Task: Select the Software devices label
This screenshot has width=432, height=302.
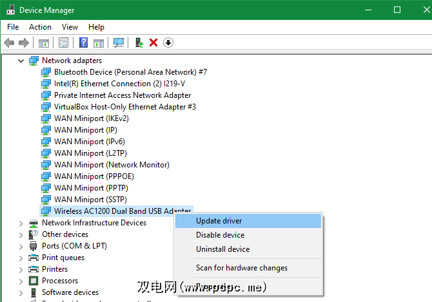Action: point(70,292)
